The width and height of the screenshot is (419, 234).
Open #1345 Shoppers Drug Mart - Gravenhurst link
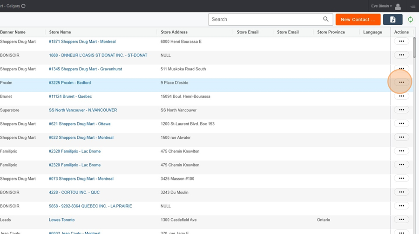tap(85, 69)
